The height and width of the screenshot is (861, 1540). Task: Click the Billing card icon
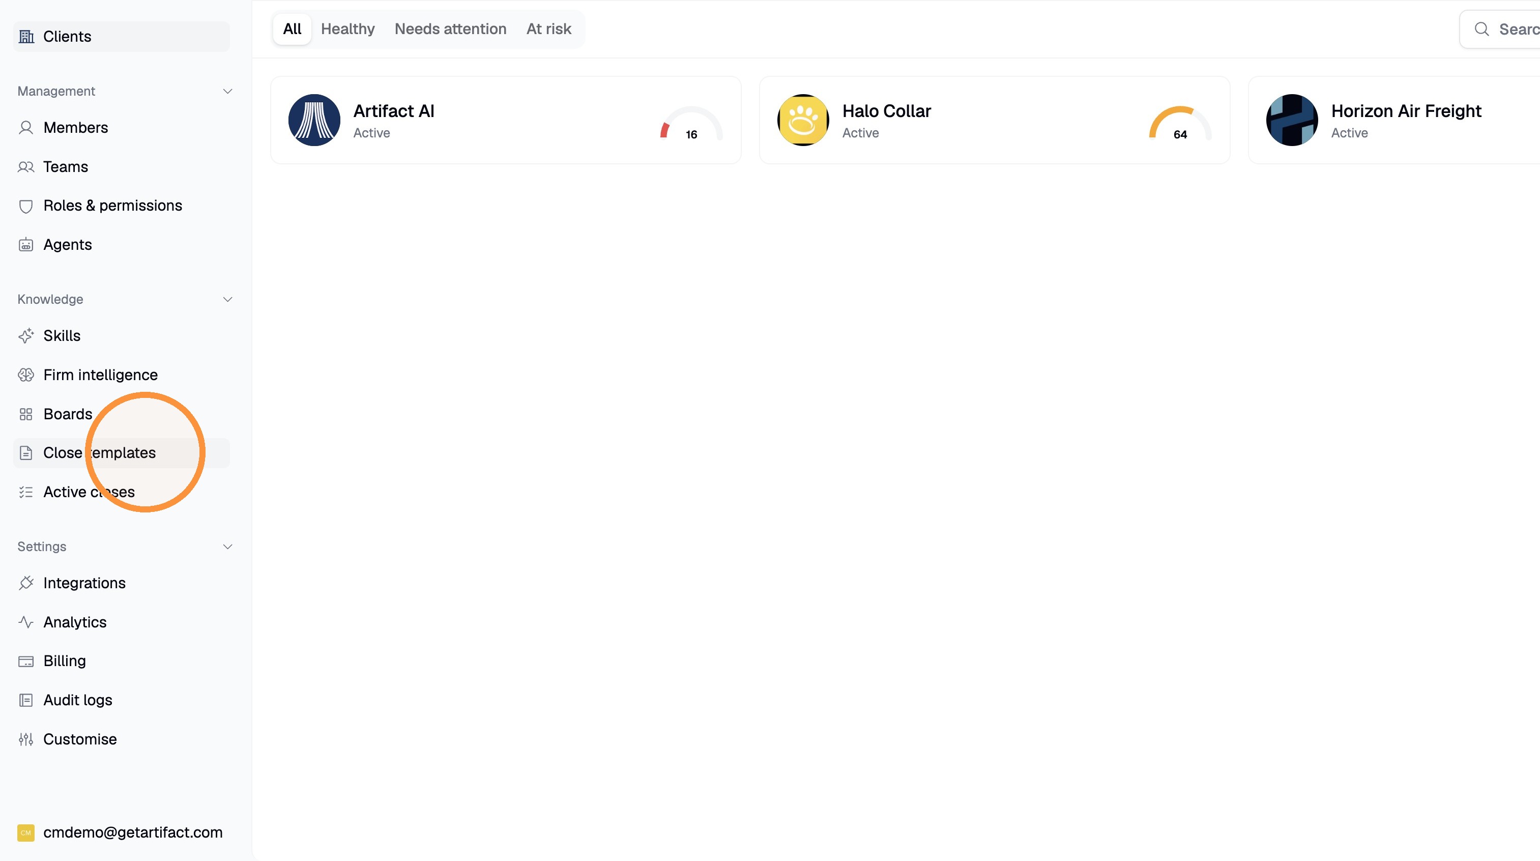click(26, 662)
